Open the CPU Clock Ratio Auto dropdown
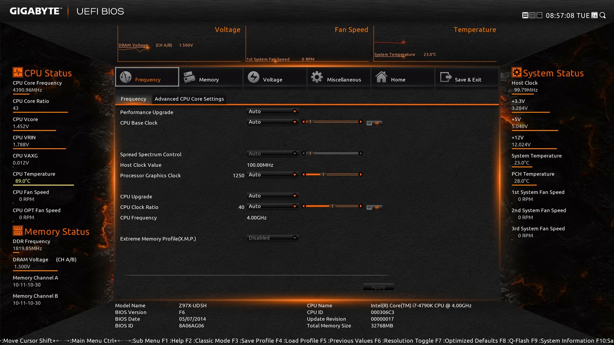Image resolution: width=614 pixels, height=345 pixels. [272, 206]
